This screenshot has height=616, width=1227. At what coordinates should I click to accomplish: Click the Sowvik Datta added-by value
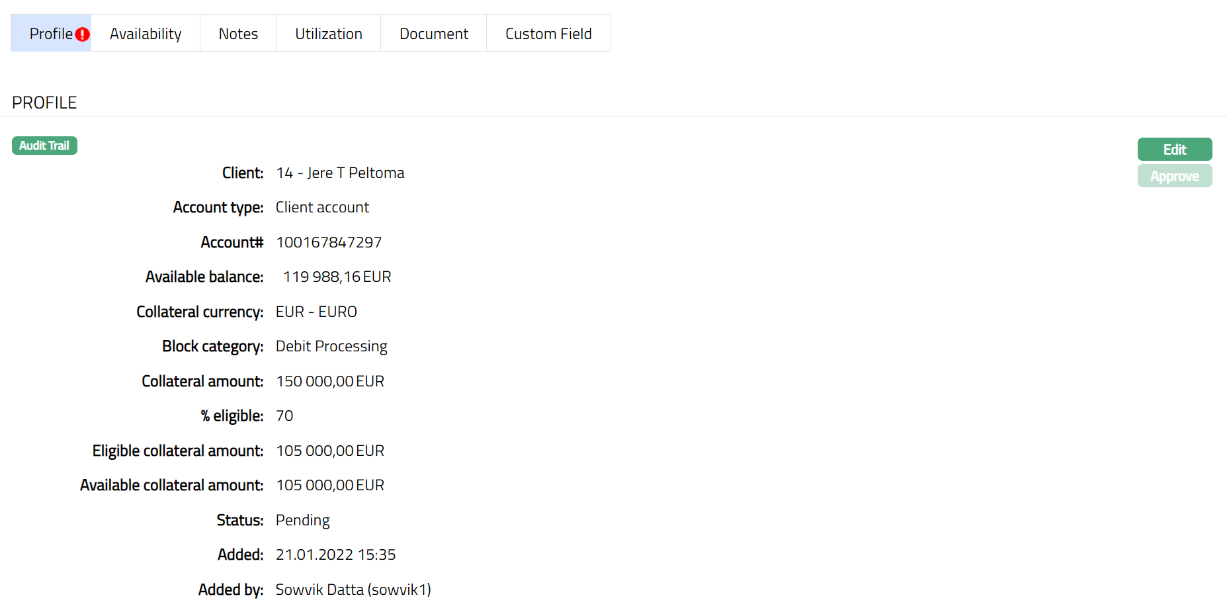coord(353,590)
